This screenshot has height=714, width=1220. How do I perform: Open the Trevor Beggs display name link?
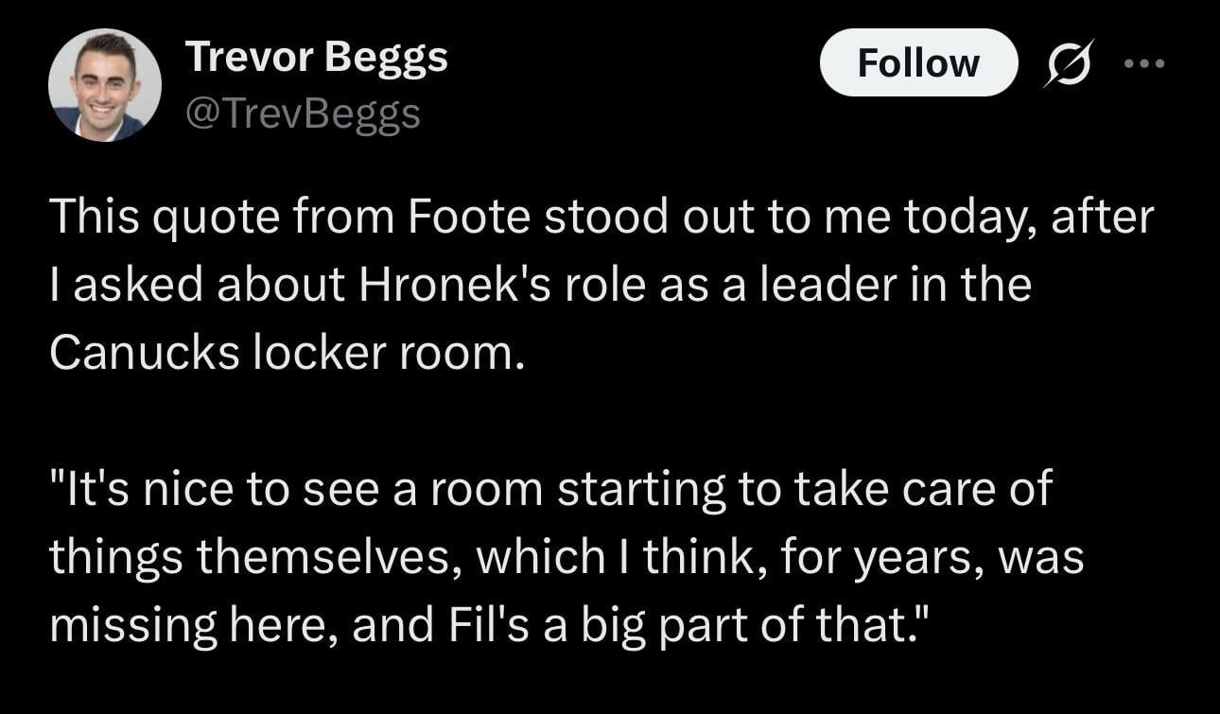(317, 59)
